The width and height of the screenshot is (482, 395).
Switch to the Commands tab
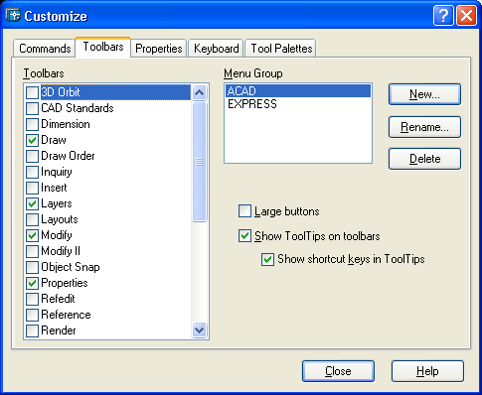tap(45, 49)
